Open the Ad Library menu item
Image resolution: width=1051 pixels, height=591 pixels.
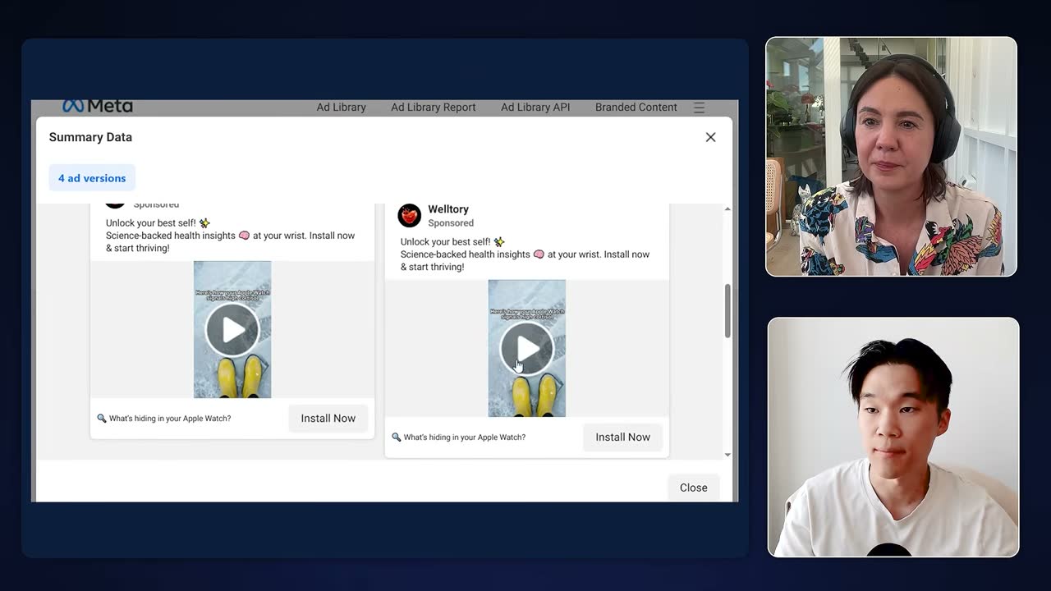342,108
